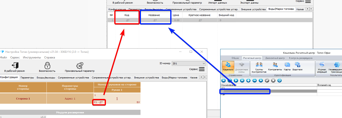This screenshot has height=118, width=342.
Task: Jump to the first record
Action: click(223, 81)
